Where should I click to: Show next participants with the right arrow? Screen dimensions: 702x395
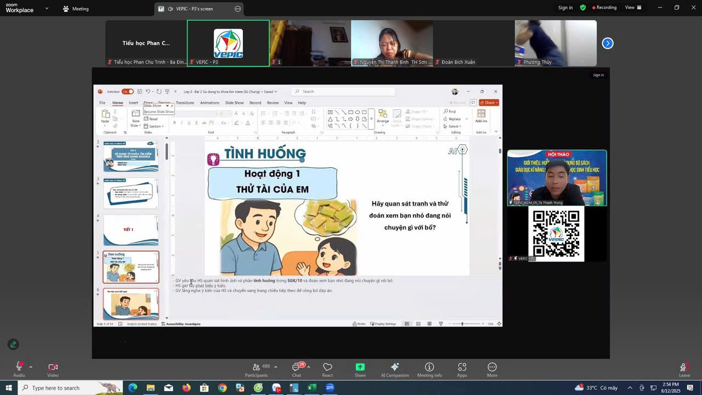click(608, 43)
